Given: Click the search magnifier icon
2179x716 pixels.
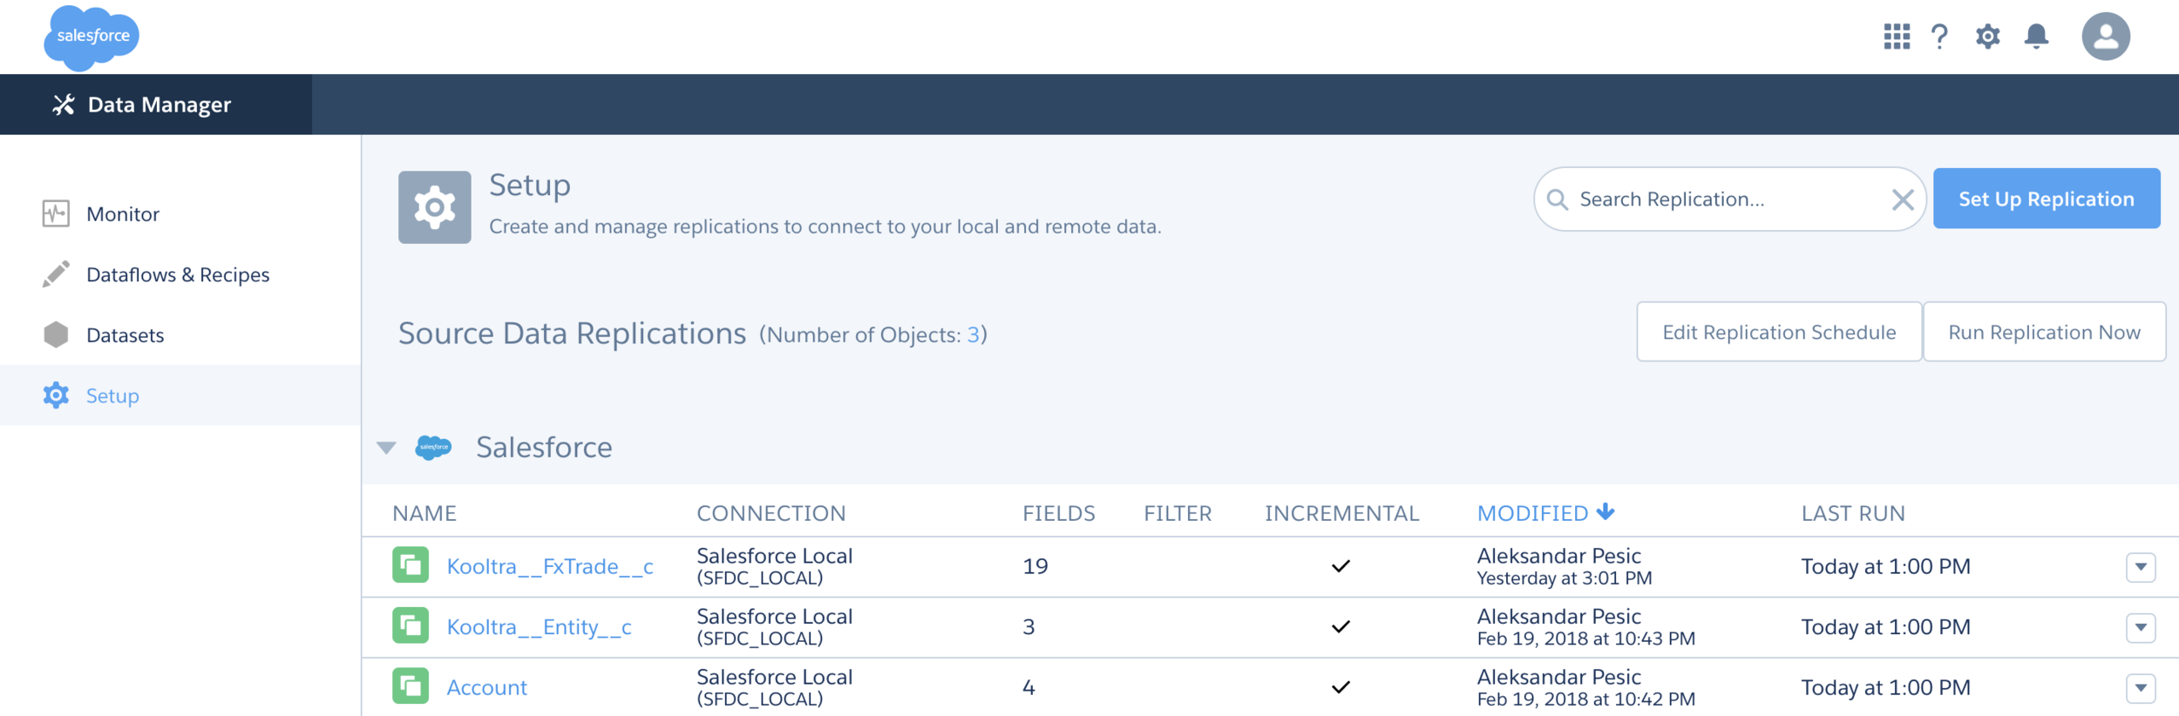Looking at the screenshot, I should 1558,199.
